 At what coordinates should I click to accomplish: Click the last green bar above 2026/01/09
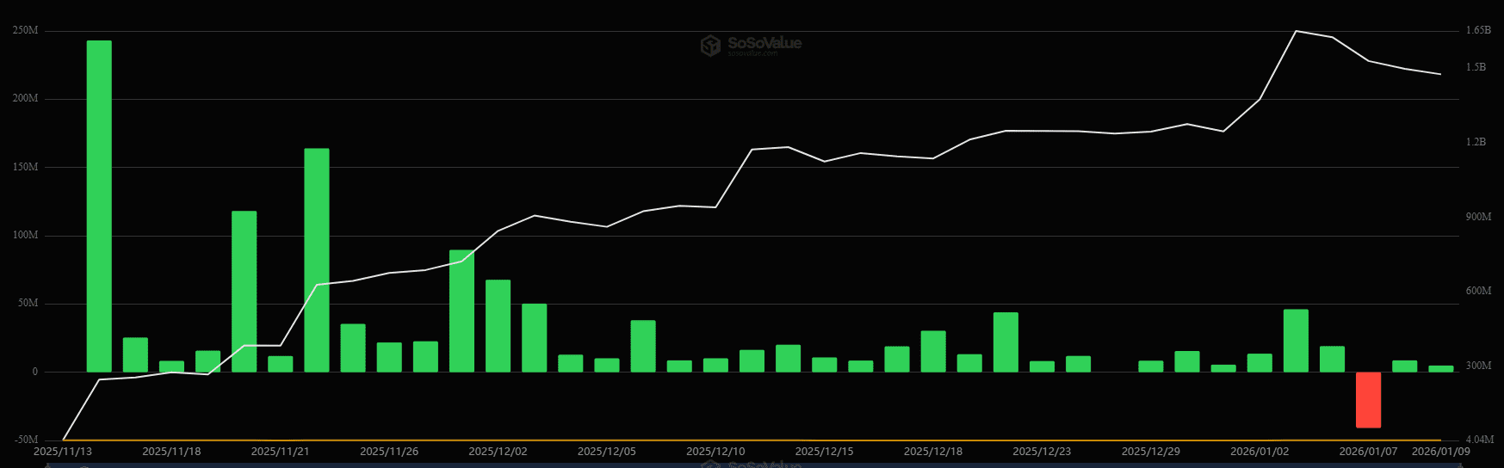click(x=1440, y=368)
